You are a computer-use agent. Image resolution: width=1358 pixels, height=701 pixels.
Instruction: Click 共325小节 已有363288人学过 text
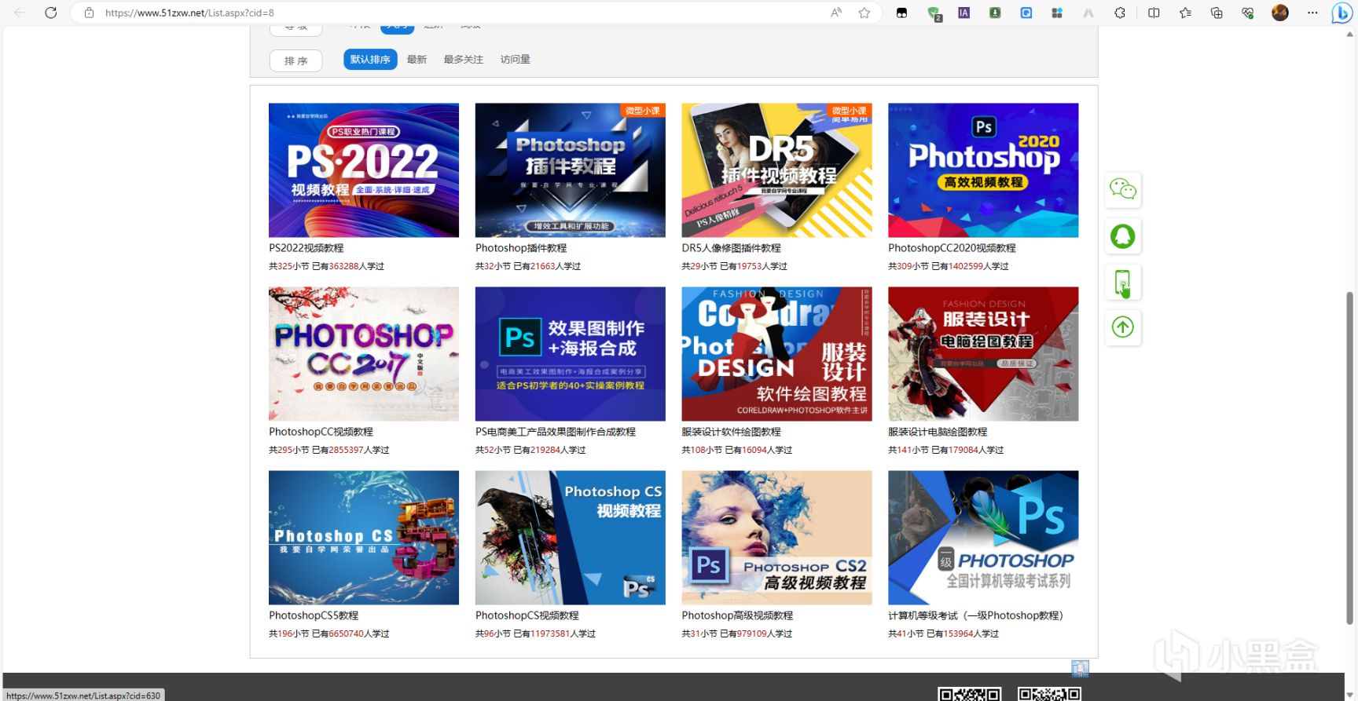click(326, 266)
